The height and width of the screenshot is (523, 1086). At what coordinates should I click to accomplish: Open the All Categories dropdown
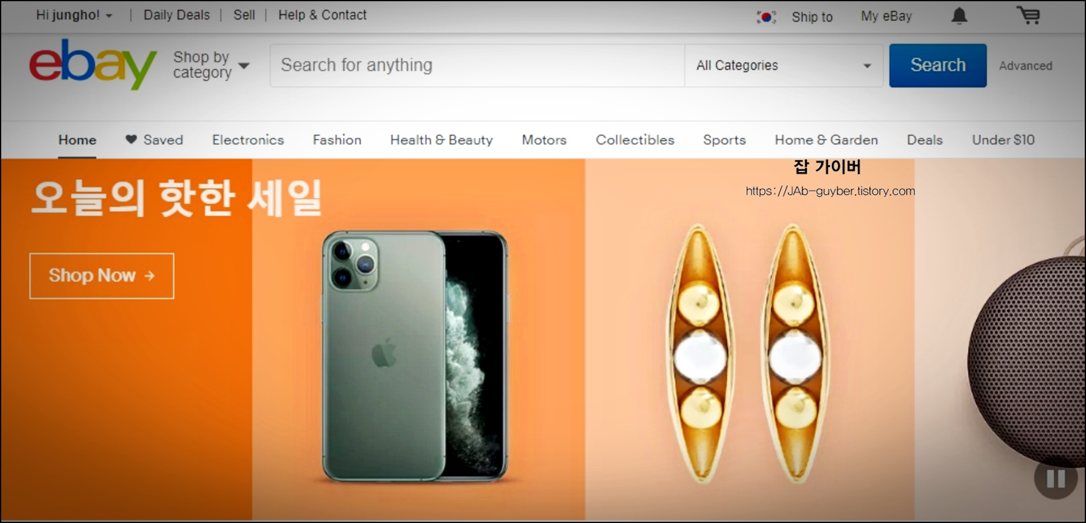pyautogui.click(x=784, y=65)
